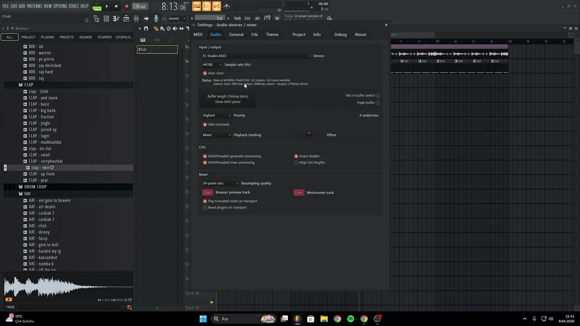Start playback with the Play button
Screen dimensions: 580x326
(x=107, y=6)
